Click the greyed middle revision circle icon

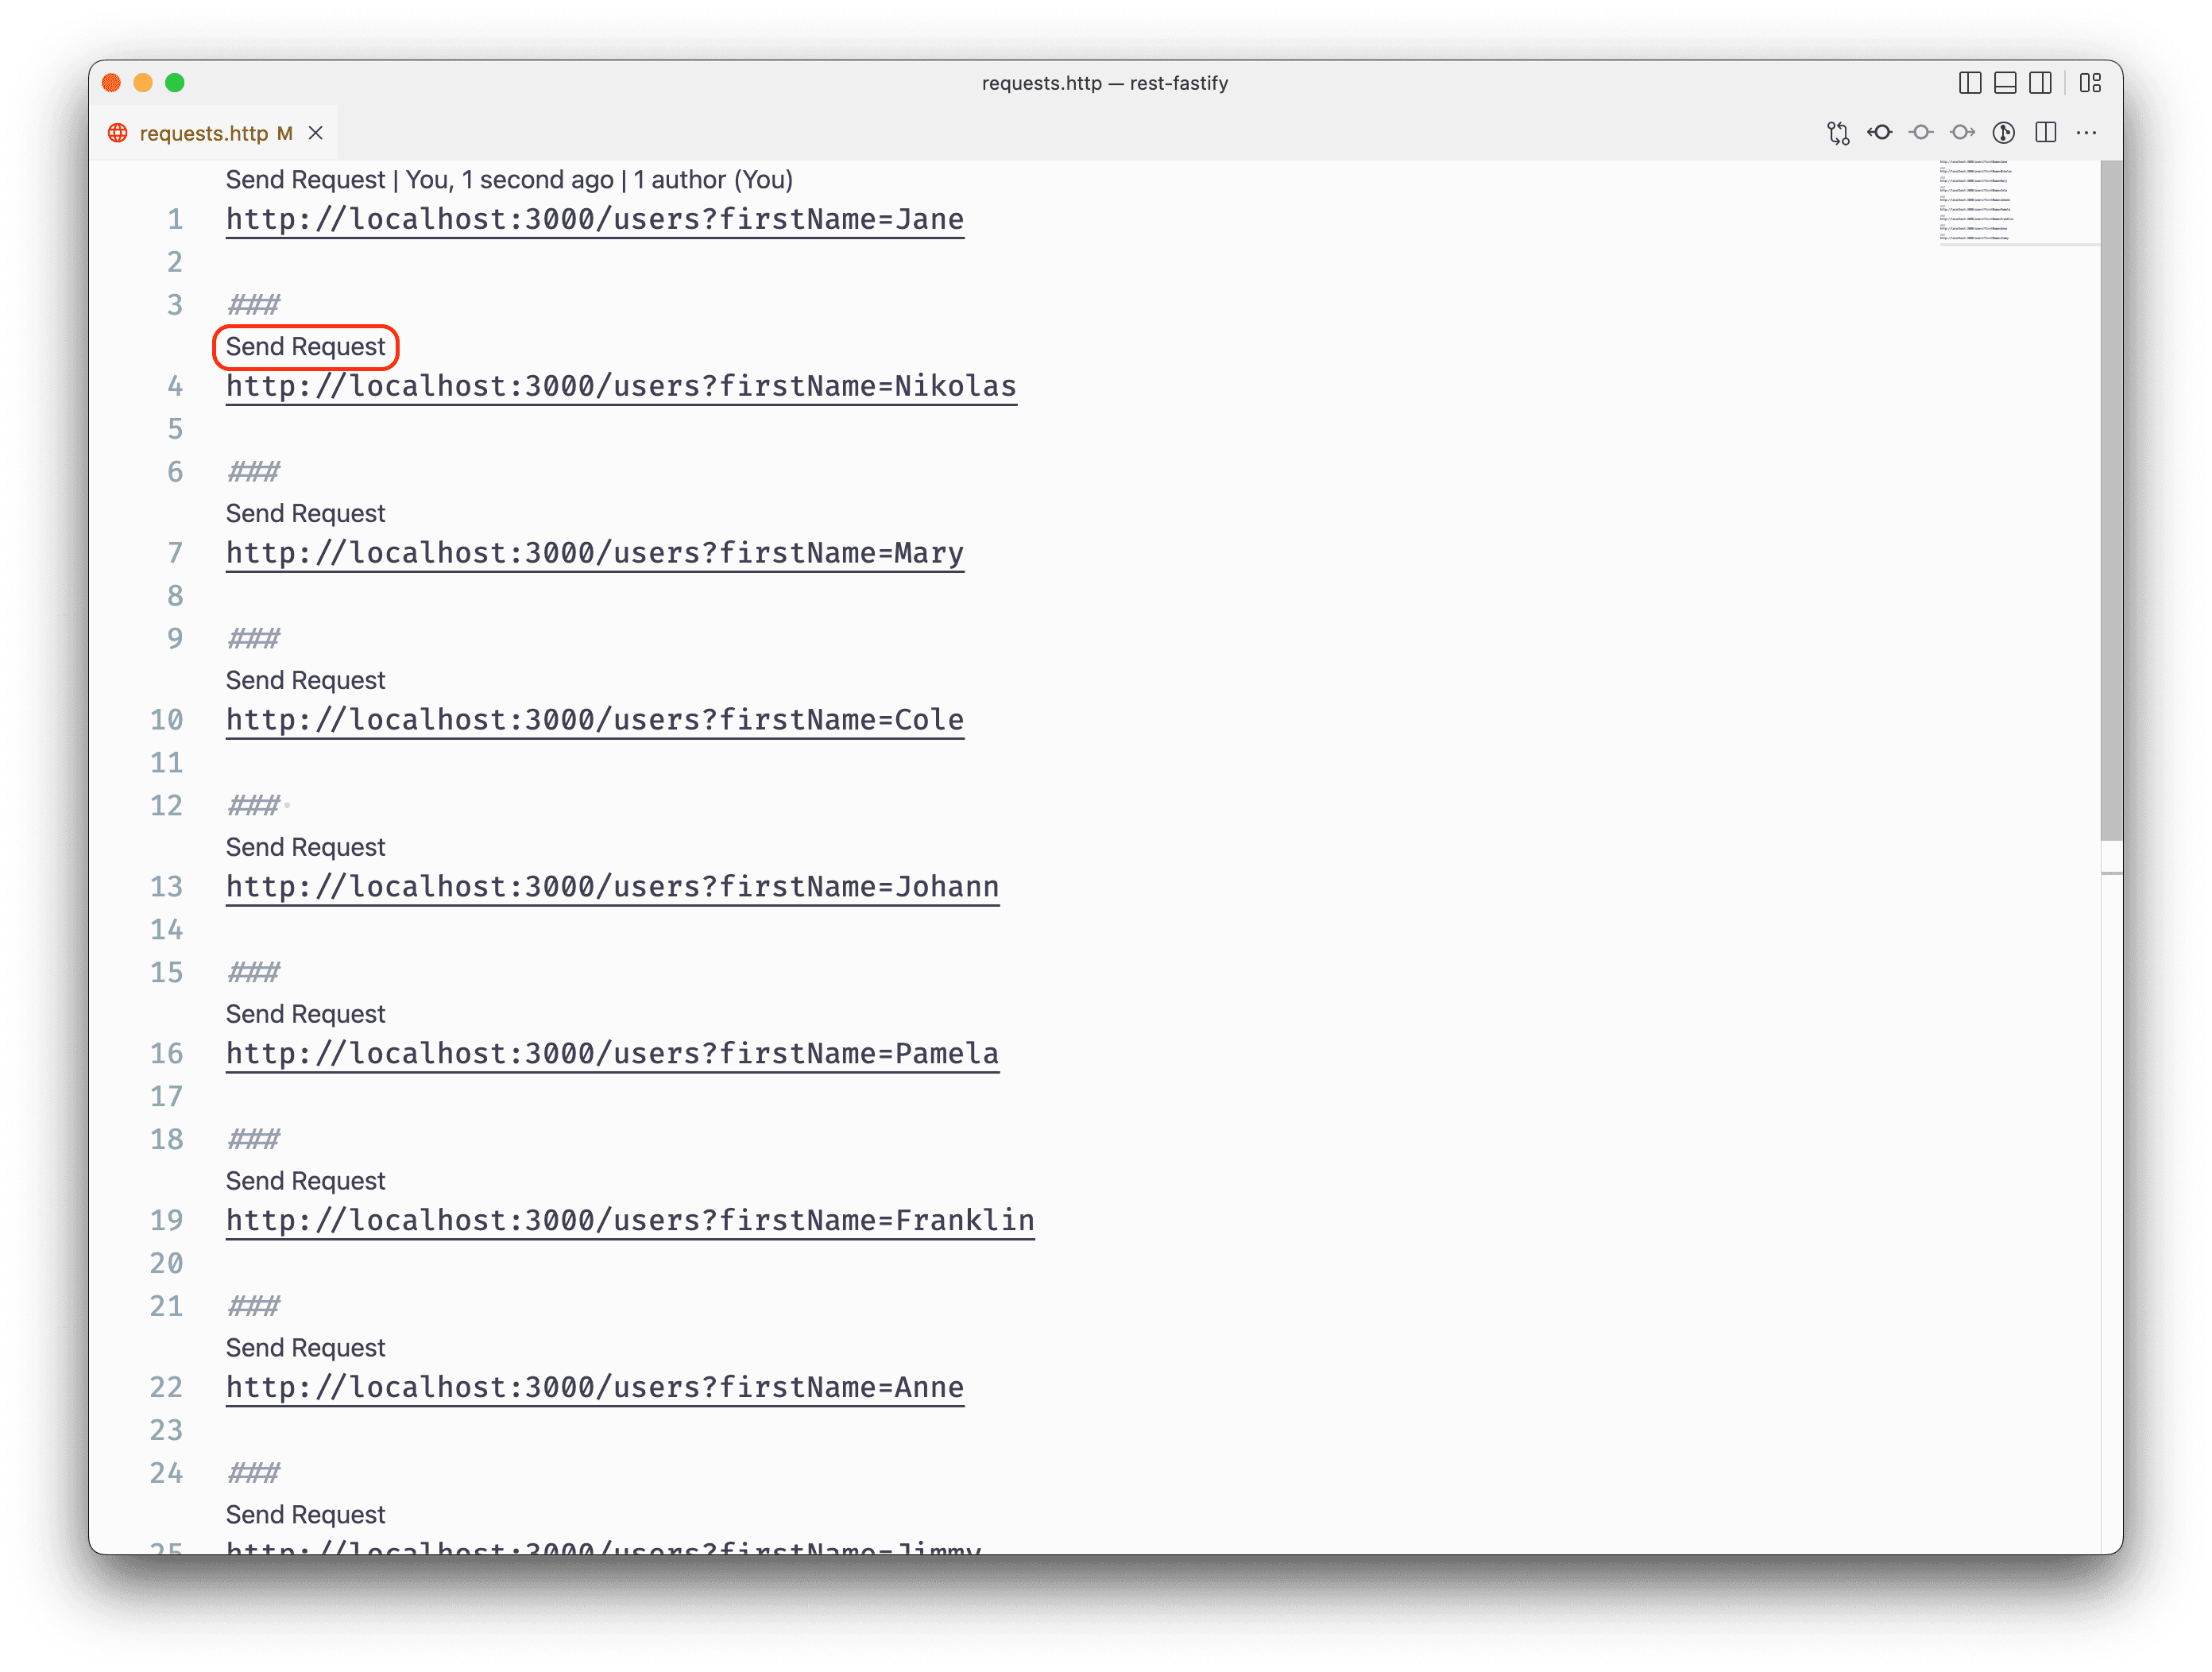click(1920, 133)
